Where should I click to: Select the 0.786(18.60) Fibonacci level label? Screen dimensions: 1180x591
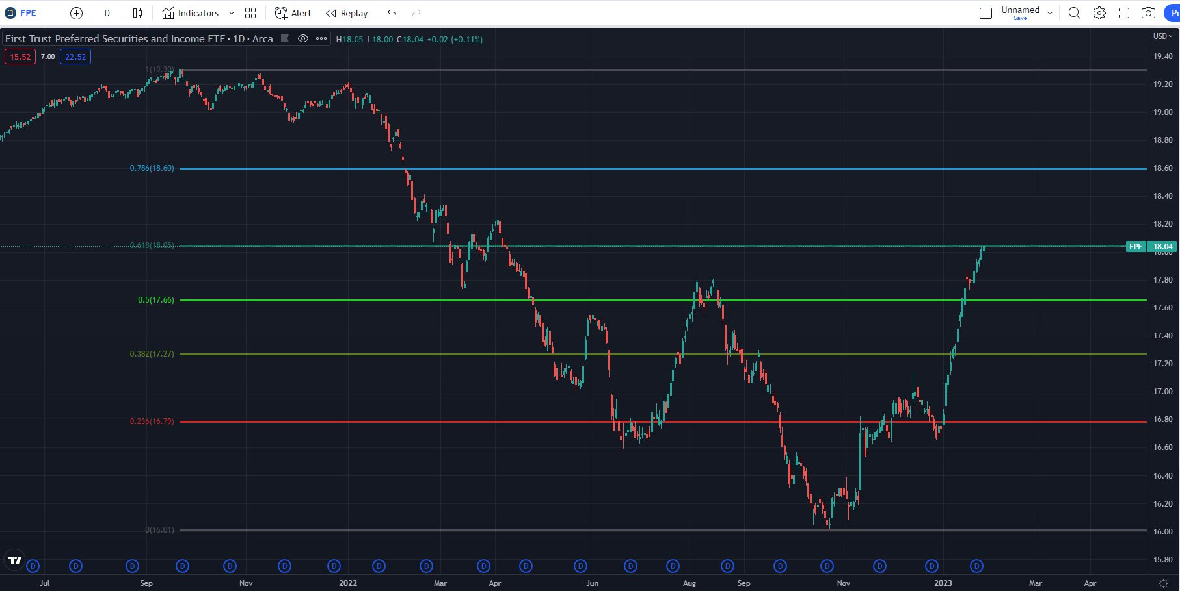(152, 168)
